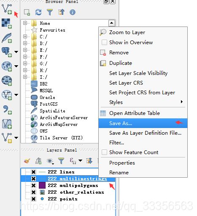The height and width of the screenshot is (216, 197).
Task: Select the Favourites tree item
Action: click(52, 30)
